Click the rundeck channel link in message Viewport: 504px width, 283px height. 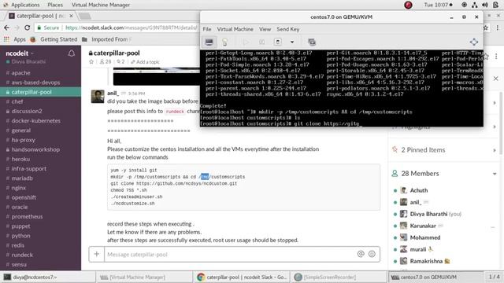pyautogui.click(x=175, y=112)
